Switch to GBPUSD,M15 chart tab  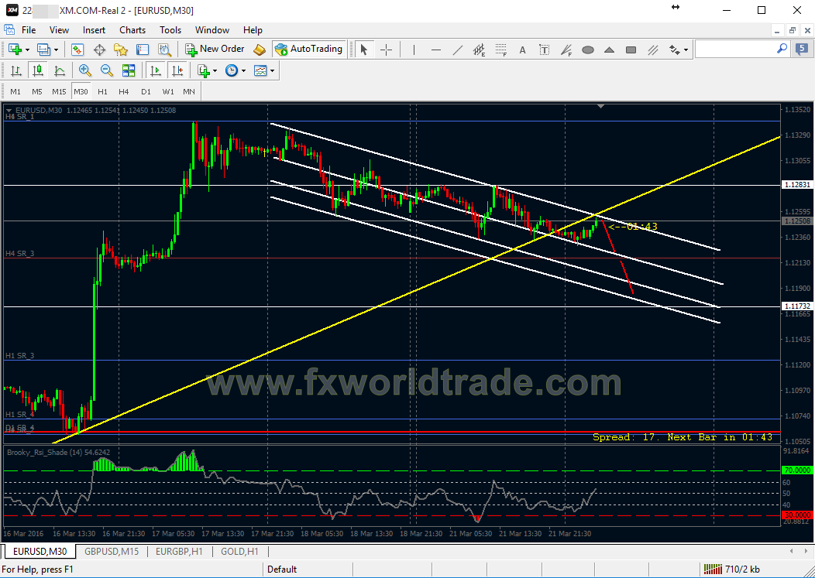(x=112, y=552)
